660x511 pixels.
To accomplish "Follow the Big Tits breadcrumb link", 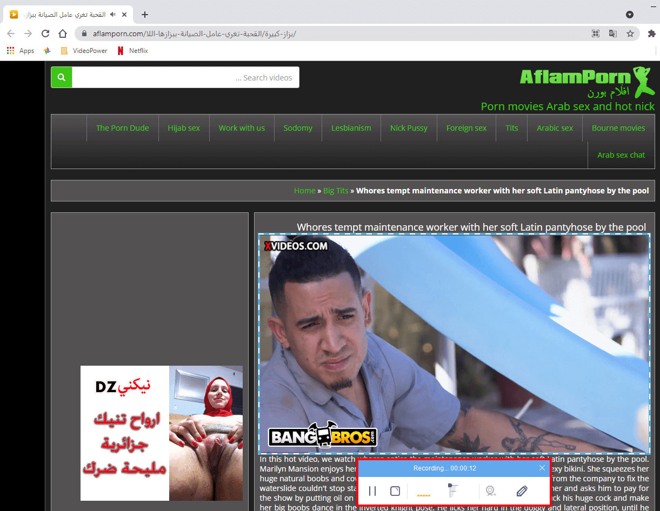I will coord(336,191).
